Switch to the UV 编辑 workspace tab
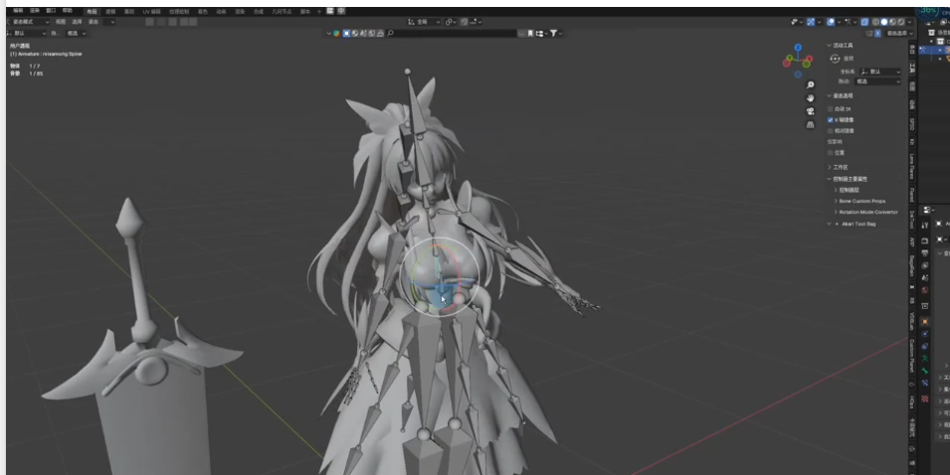The width and height of the screenshot is (950, 475). coord(152,12)
